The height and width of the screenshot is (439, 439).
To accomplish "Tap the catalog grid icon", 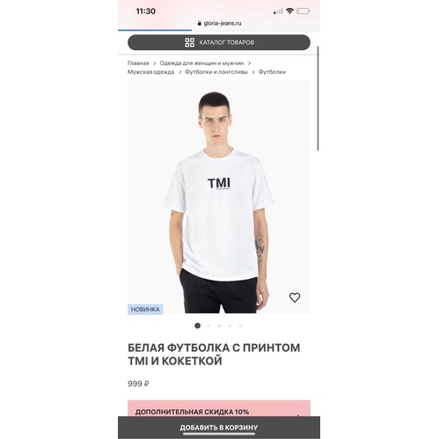I will coord(189,42).
